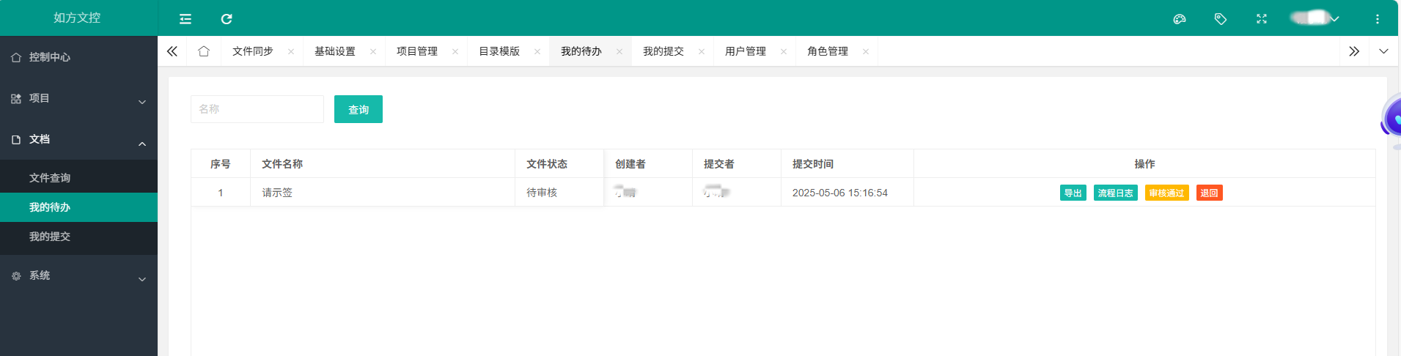
Task: Switch to the 基础设置 tab
Action: coord(335,51)
